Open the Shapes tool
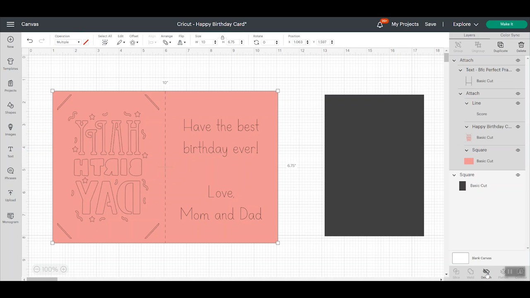530x298 pixels. [10, 108]
